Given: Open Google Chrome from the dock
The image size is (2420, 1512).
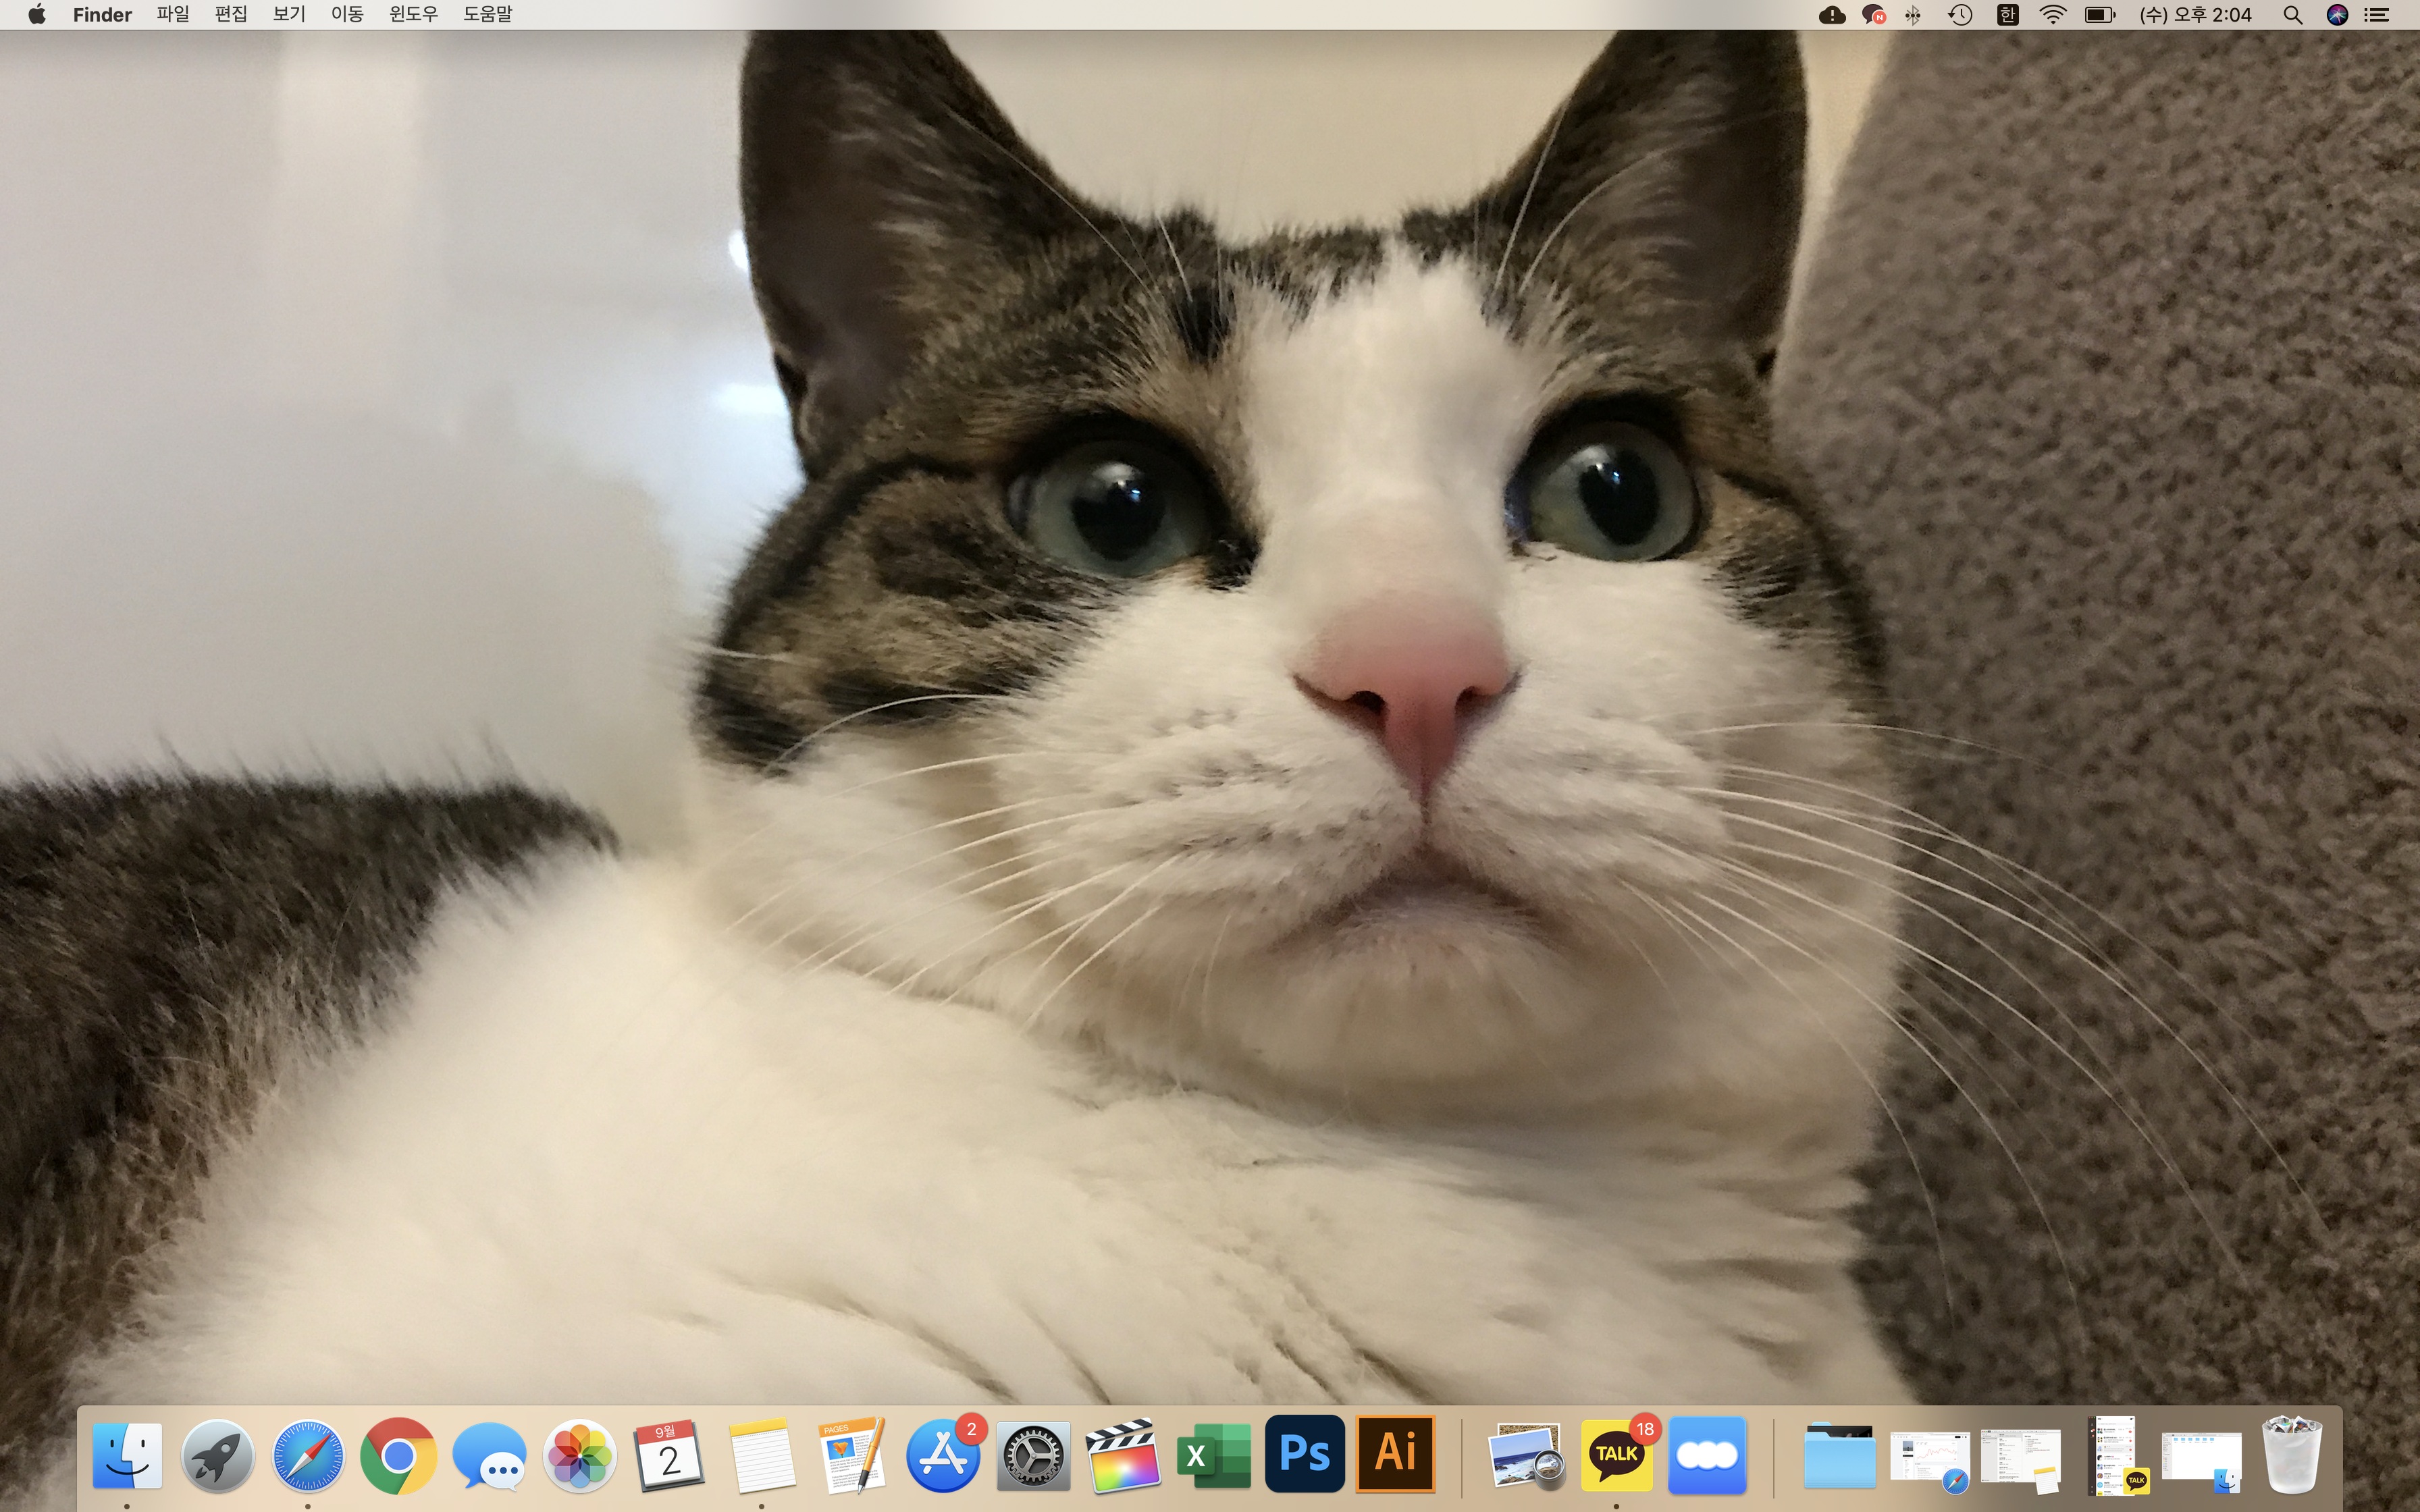Looking at the screenshot, I should pos(398,1456).
